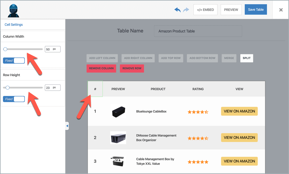289x174 pixels.
Task: Click the Bluelounge CableBox product image
Action: (x=118, y=112)
